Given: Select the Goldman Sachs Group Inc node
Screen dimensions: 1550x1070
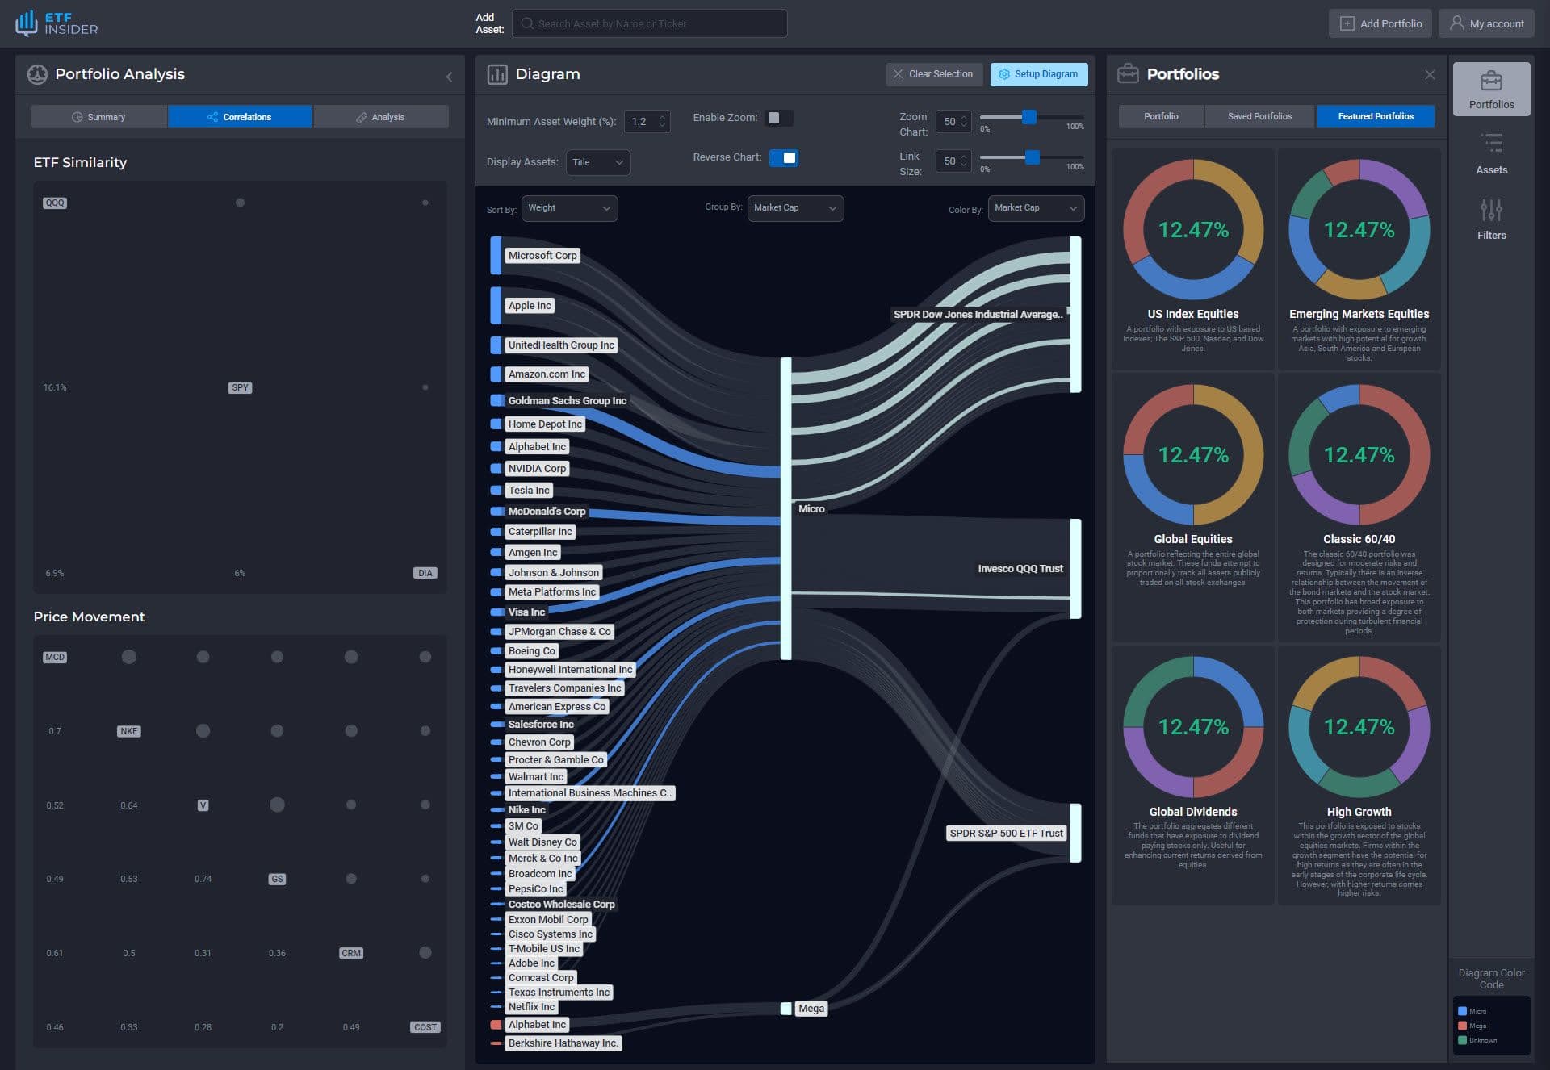Looking at the screenshot, I should tap(568, 400).
